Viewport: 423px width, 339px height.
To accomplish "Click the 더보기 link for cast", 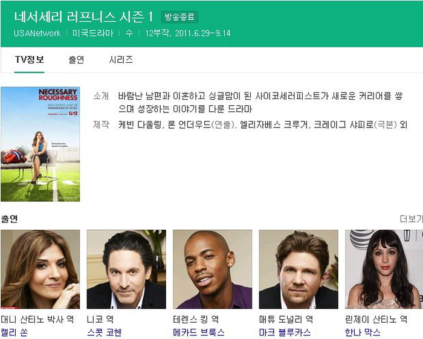I will coord(411,219).
